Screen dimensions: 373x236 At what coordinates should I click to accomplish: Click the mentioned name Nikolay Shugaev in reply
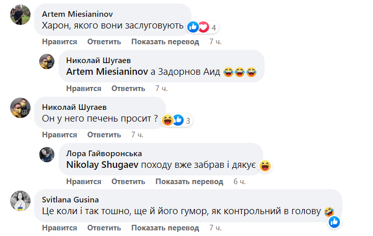[x=102, y=165]
